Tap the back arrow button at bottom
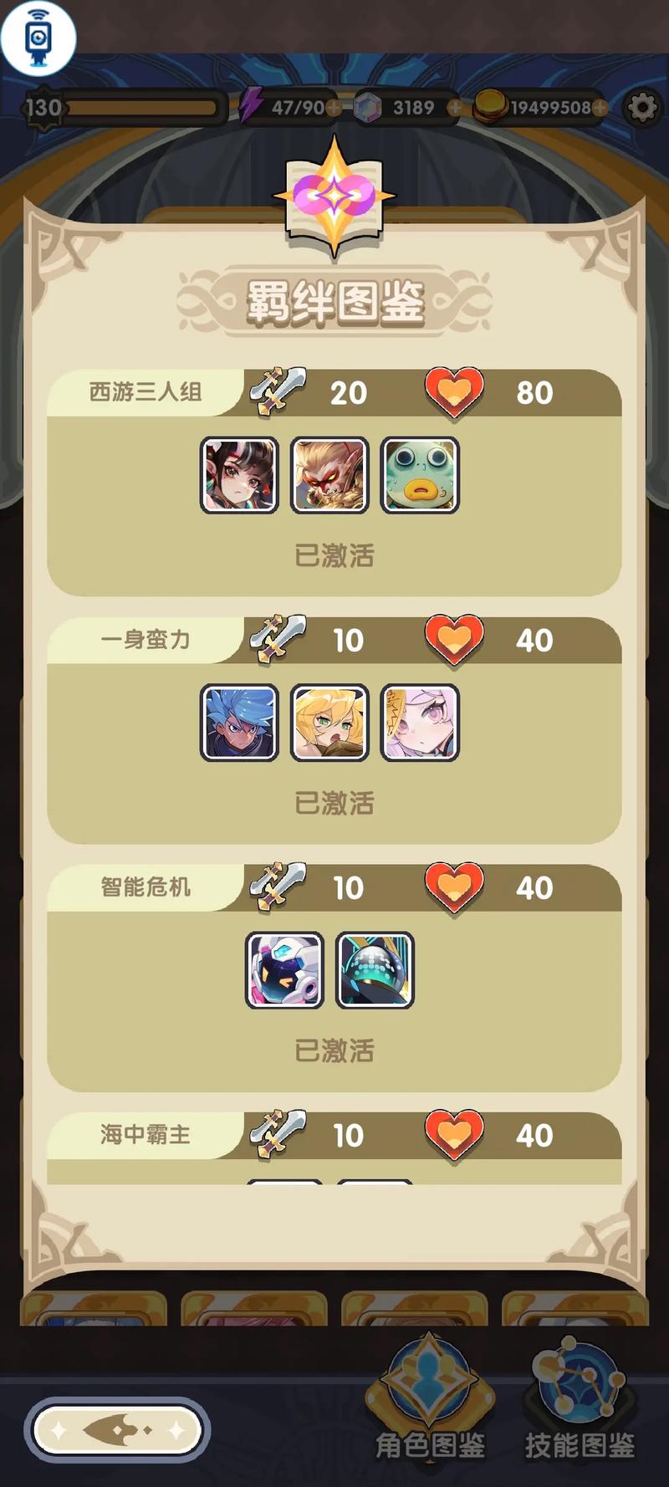The width and height of the screenshot is (669, 1487). [x=117, y=1431]
